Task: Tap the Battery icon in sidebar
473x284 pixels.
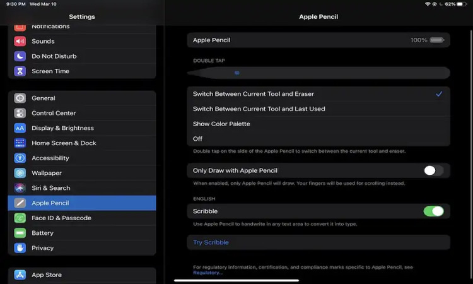Action: 20,233
